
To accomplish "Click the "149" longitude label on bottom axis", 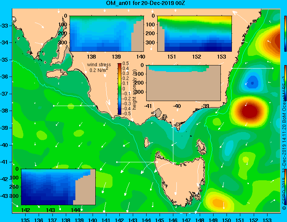I will [214, 220].
